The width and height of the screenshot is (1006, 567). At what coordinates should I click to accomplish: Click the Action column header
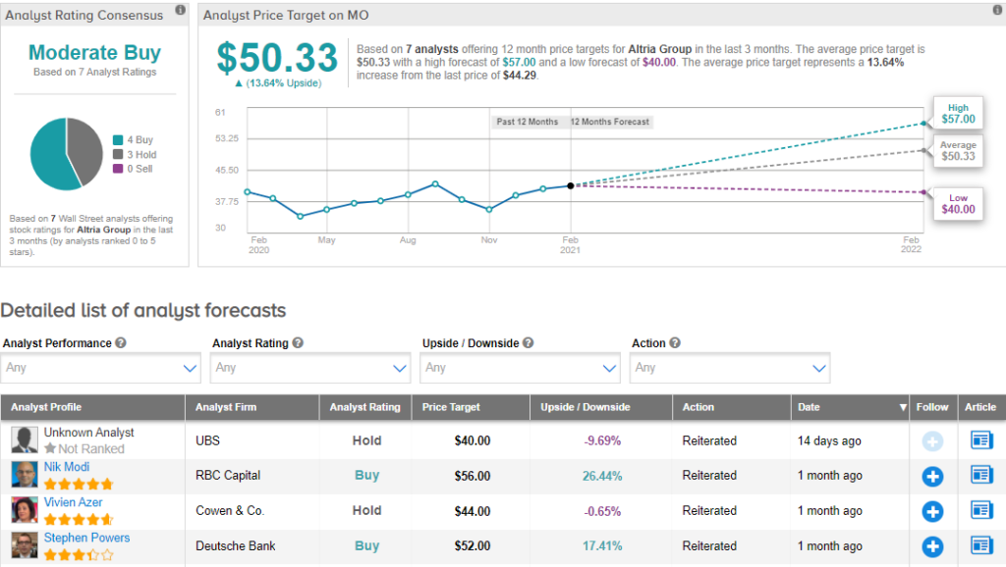pos(731,407)
